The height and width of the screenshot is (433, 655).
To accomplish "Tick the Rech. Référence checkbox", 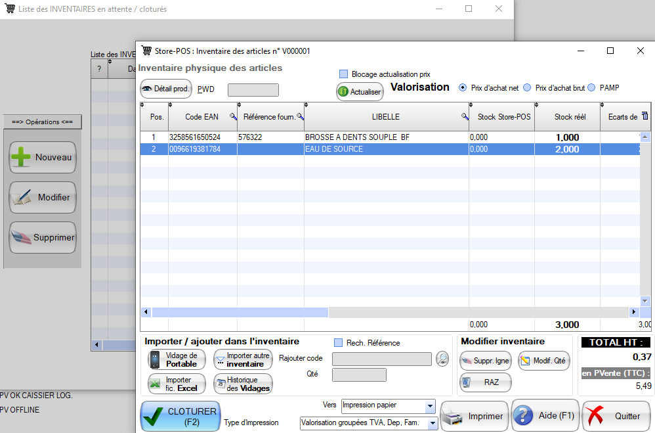I will coord(339,342).
